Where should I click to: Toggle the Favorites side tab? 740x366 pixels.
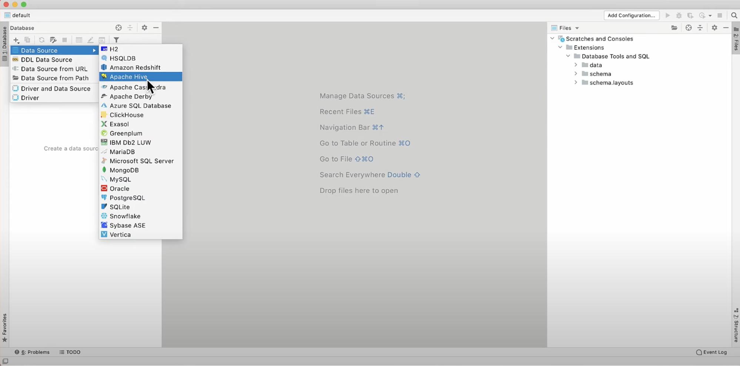(x=4, y=328)
